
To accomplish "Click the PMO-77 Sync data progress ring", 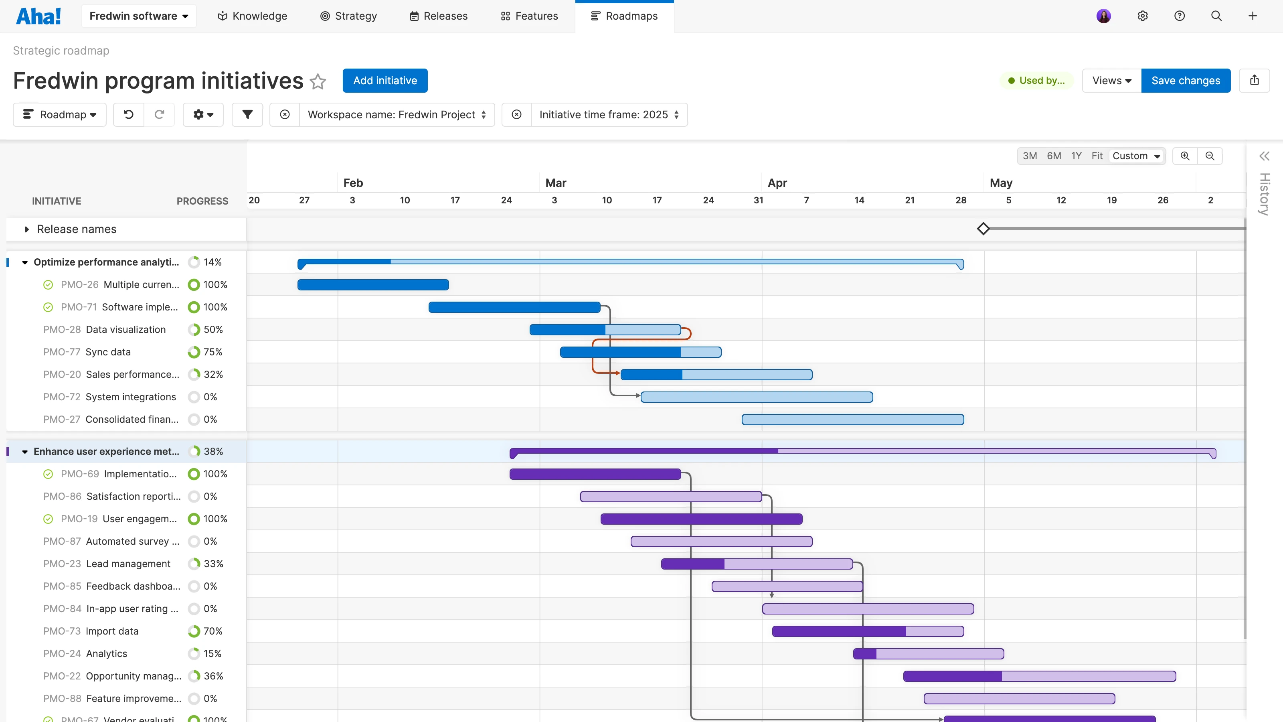I will (x=194, y=352).
